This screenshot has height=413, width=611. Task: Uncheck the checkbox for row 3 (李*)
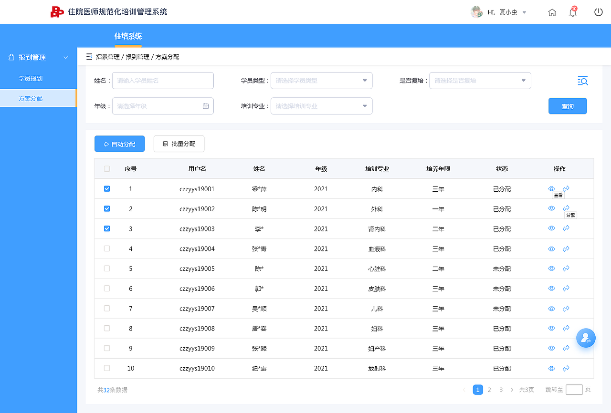(x=106, y=228)
